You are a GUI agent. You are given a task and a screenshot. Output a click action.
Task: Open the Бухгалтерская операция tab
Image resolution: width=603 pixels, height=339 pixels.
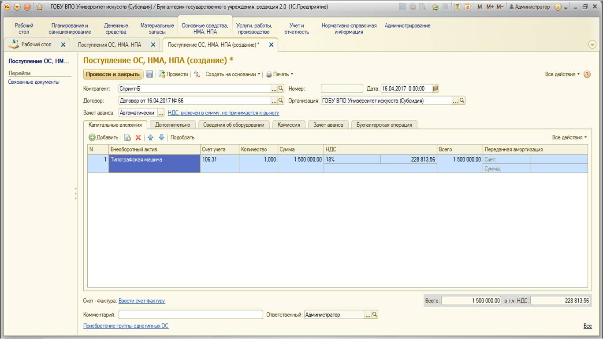(x=384, y=125)
